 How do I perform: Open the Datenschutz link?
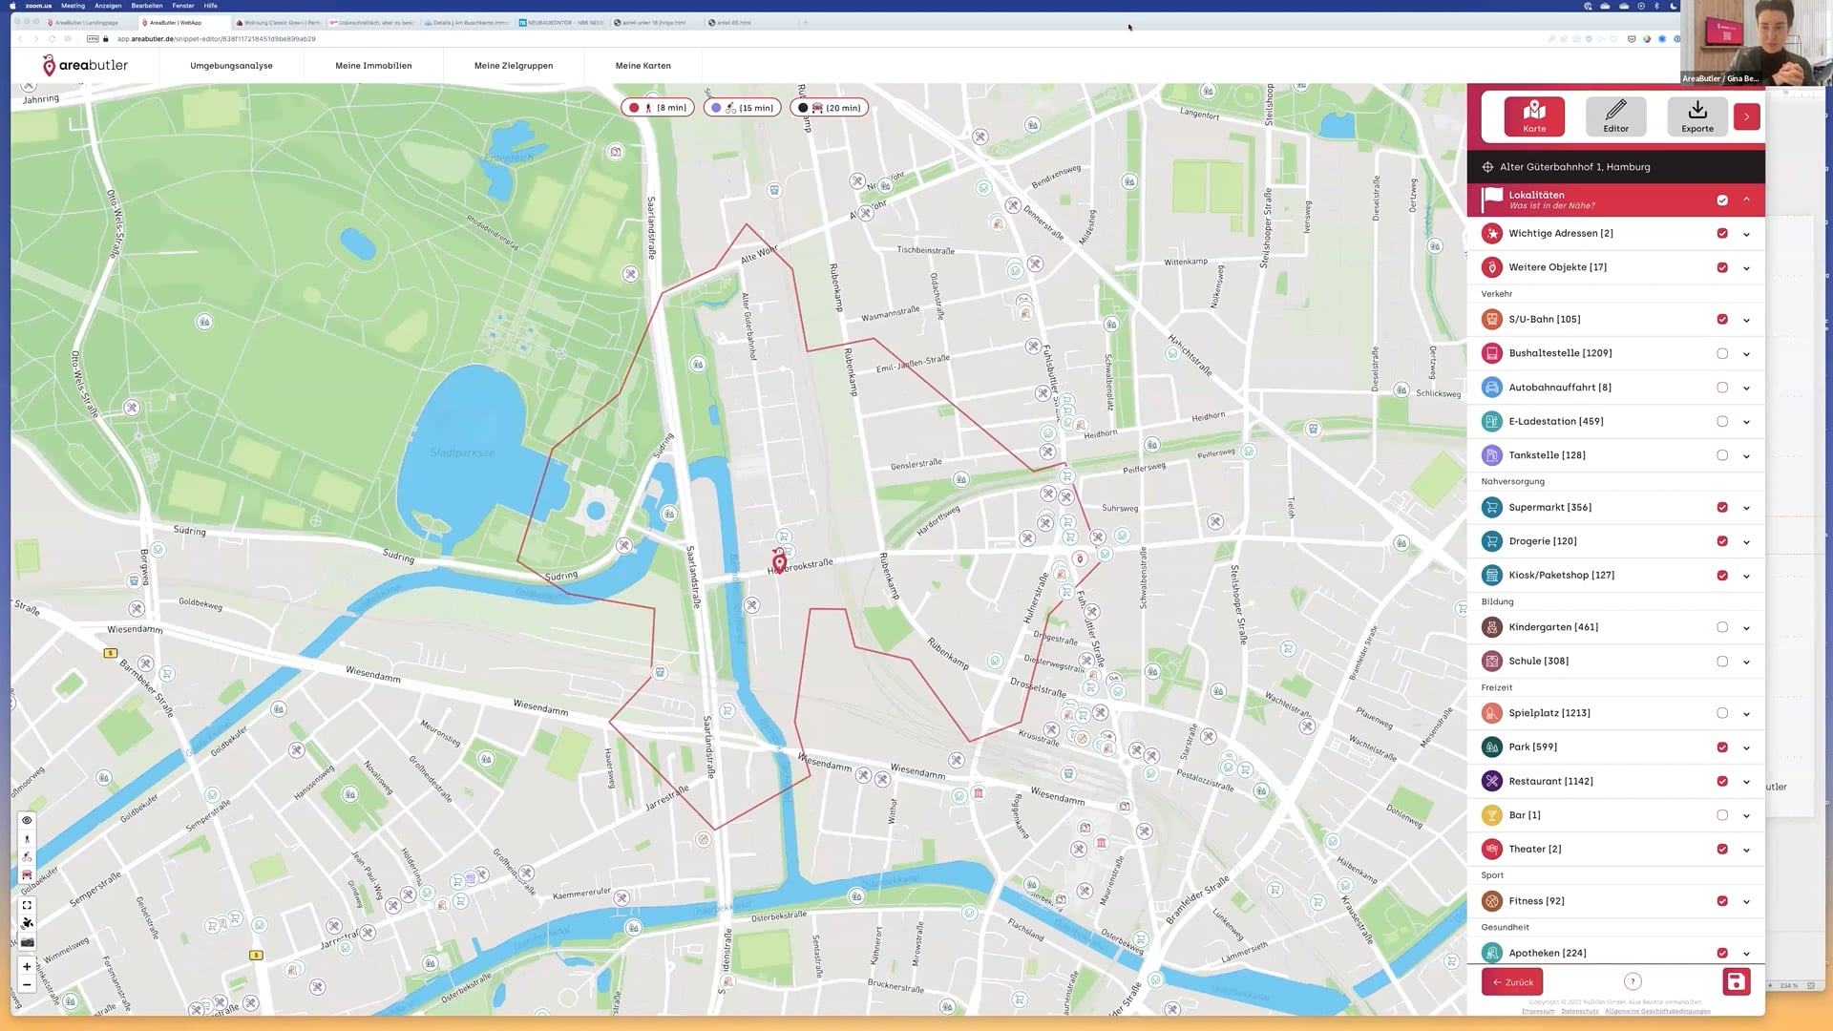[x=1579, y=1011]
